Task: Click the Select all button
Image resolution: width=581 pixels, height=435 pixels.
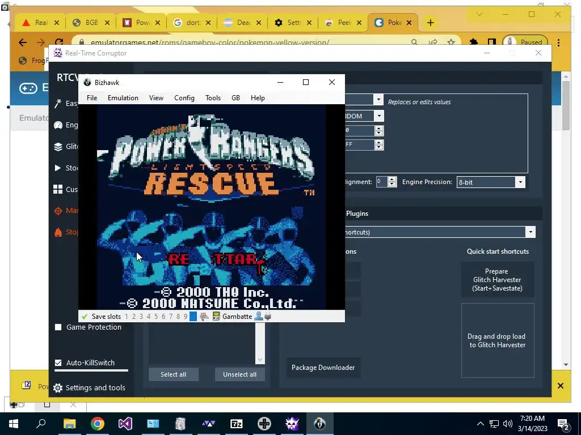Action: point(174,374)
